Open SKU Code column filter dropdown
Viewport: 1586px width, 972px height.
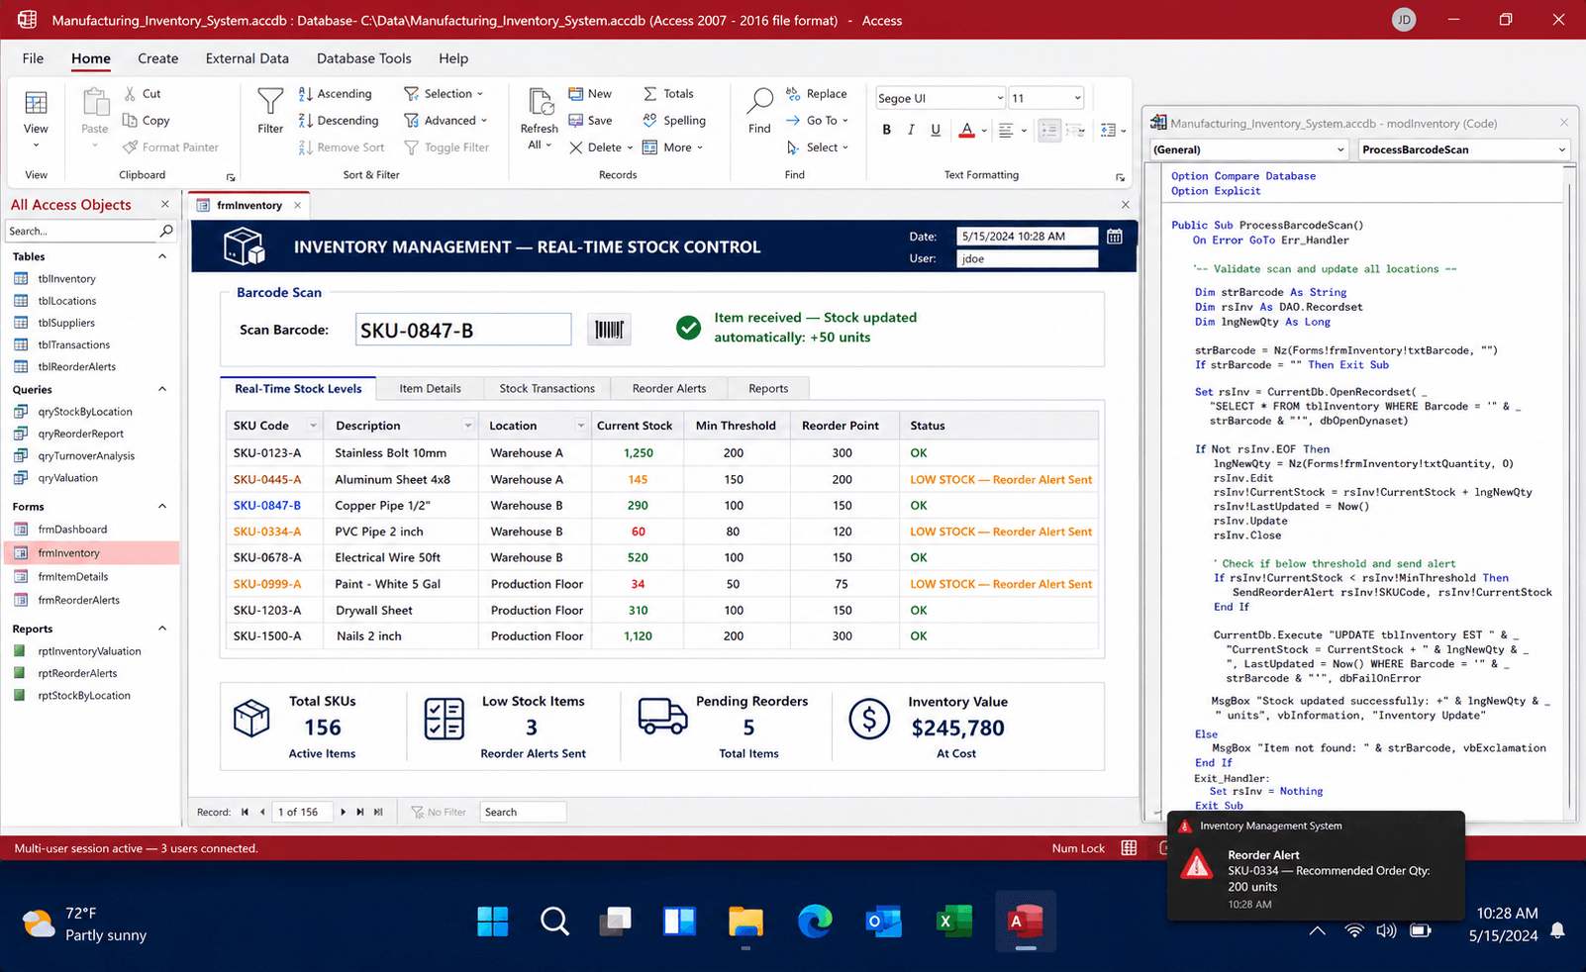pyautogui.click(x=313, y=426)
